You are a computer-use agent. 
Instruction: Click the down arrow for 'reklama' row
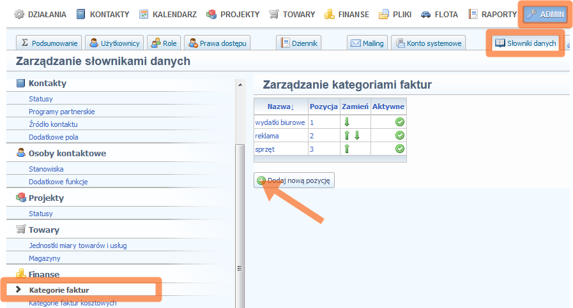[x=357, y=135]
